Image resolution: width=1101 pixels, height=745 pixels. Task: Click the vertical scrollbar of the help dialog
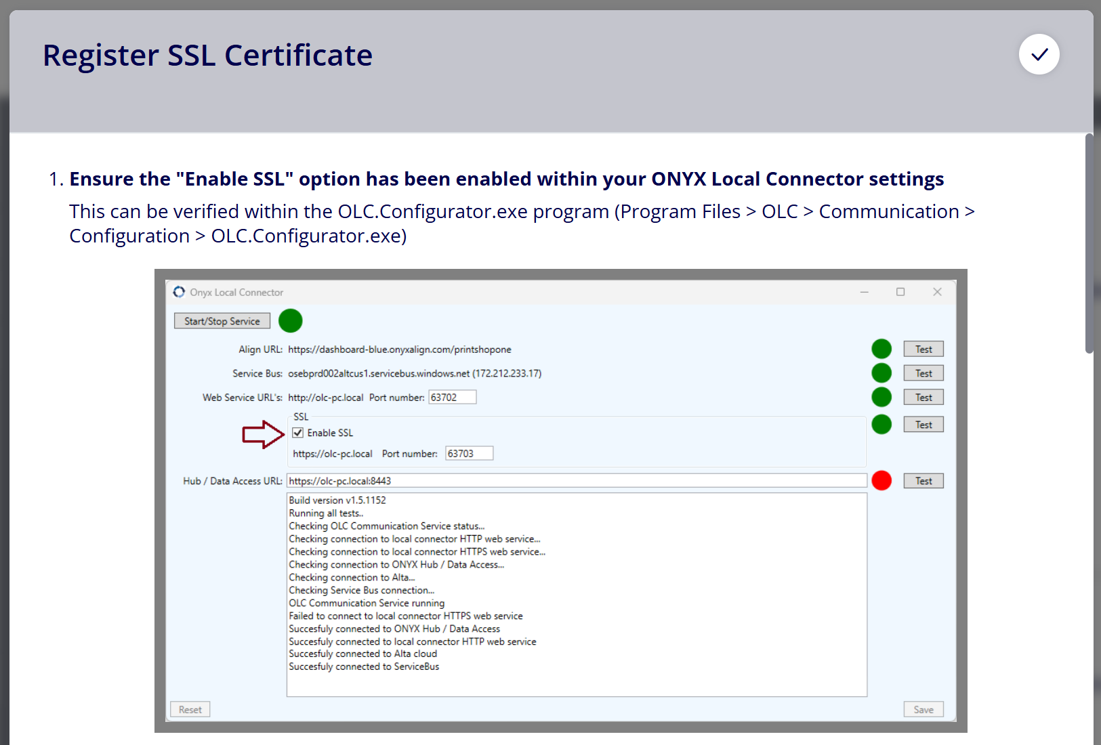tap(1089, 244)
